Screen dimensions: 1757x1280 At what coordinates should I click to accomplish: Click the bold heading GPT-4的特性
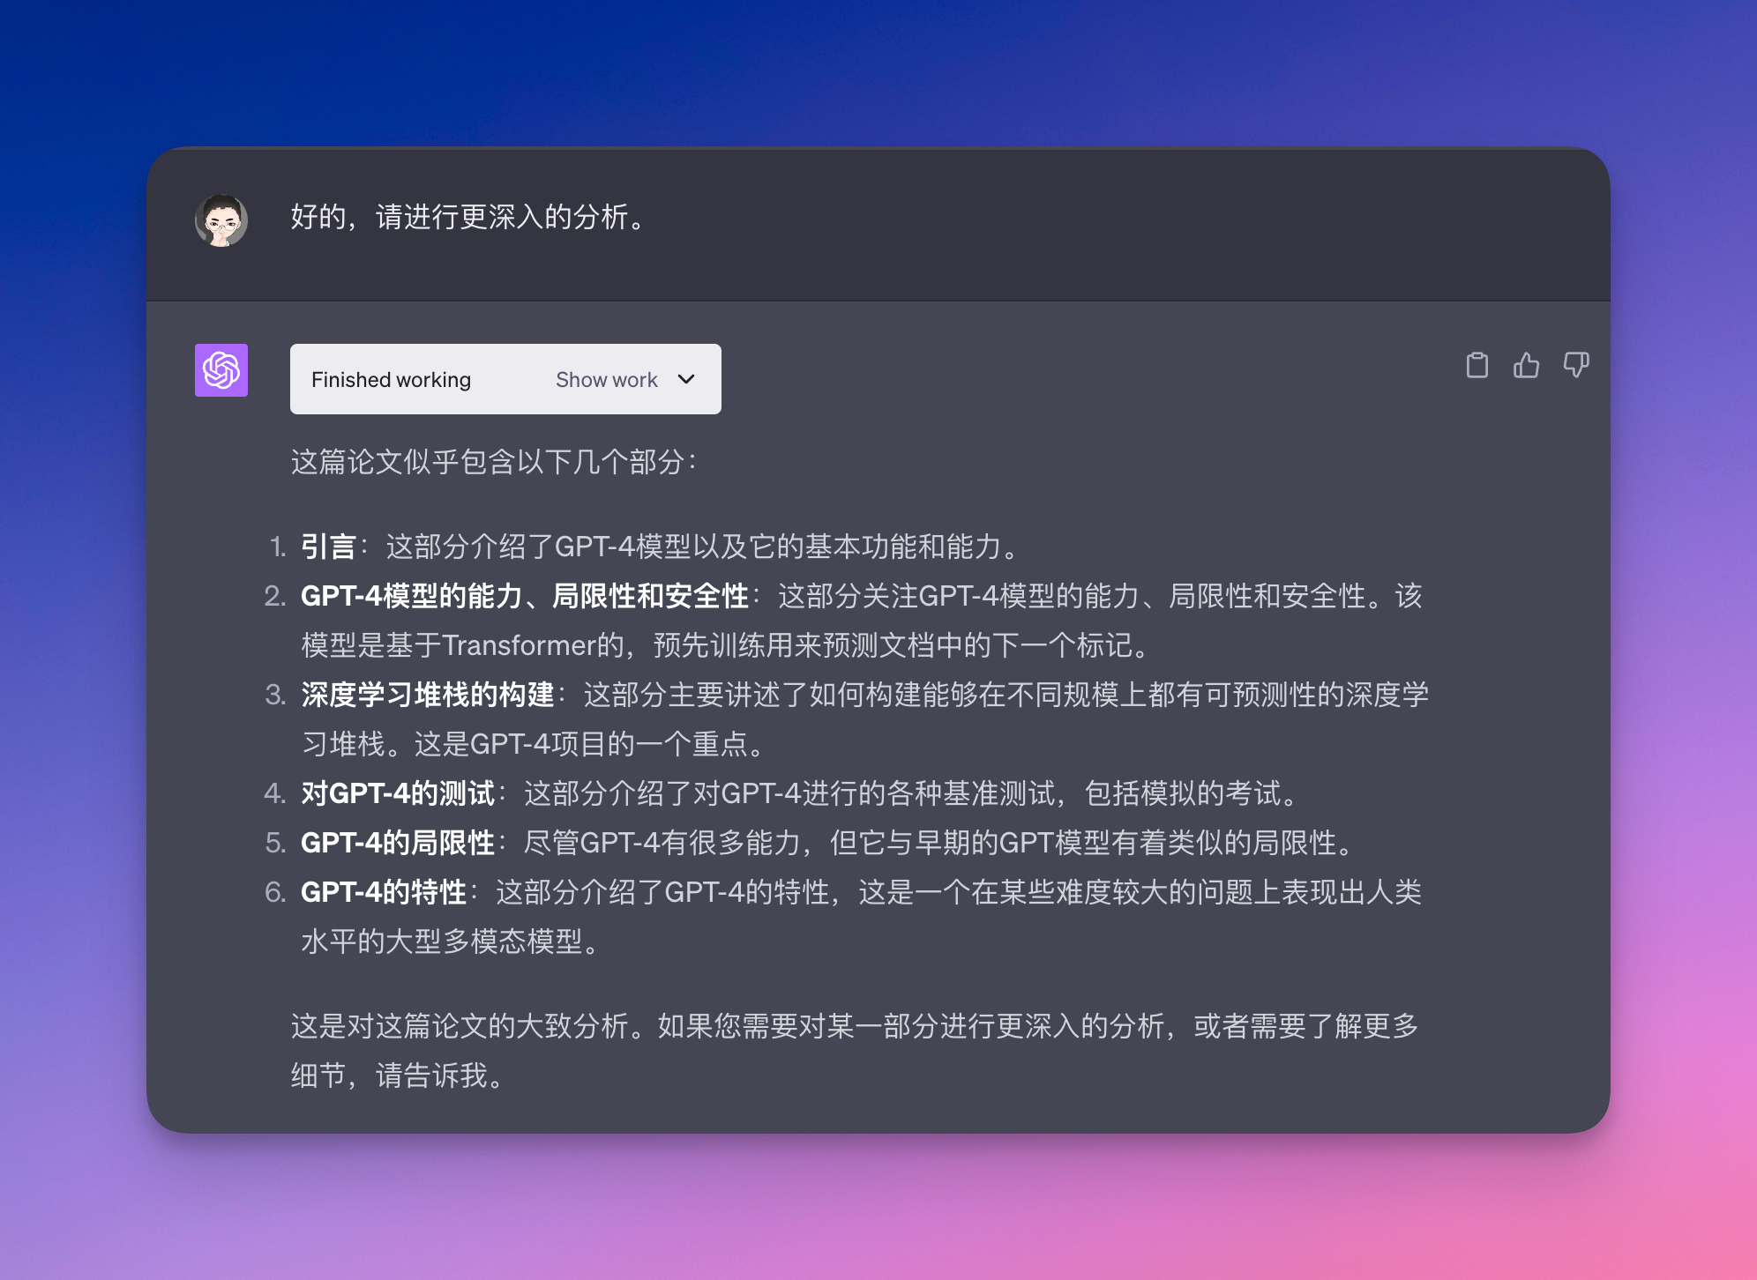click(384, 892)
